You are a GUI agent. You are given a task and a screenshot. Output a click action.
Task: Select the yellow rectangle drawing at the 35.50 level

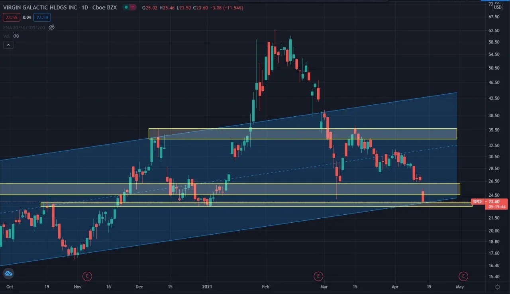point(302,134)
